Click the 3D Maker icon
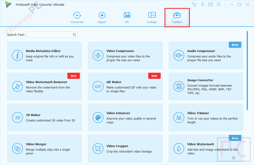The height and width of the screenshot is (165, 254). tap(17, 117)
